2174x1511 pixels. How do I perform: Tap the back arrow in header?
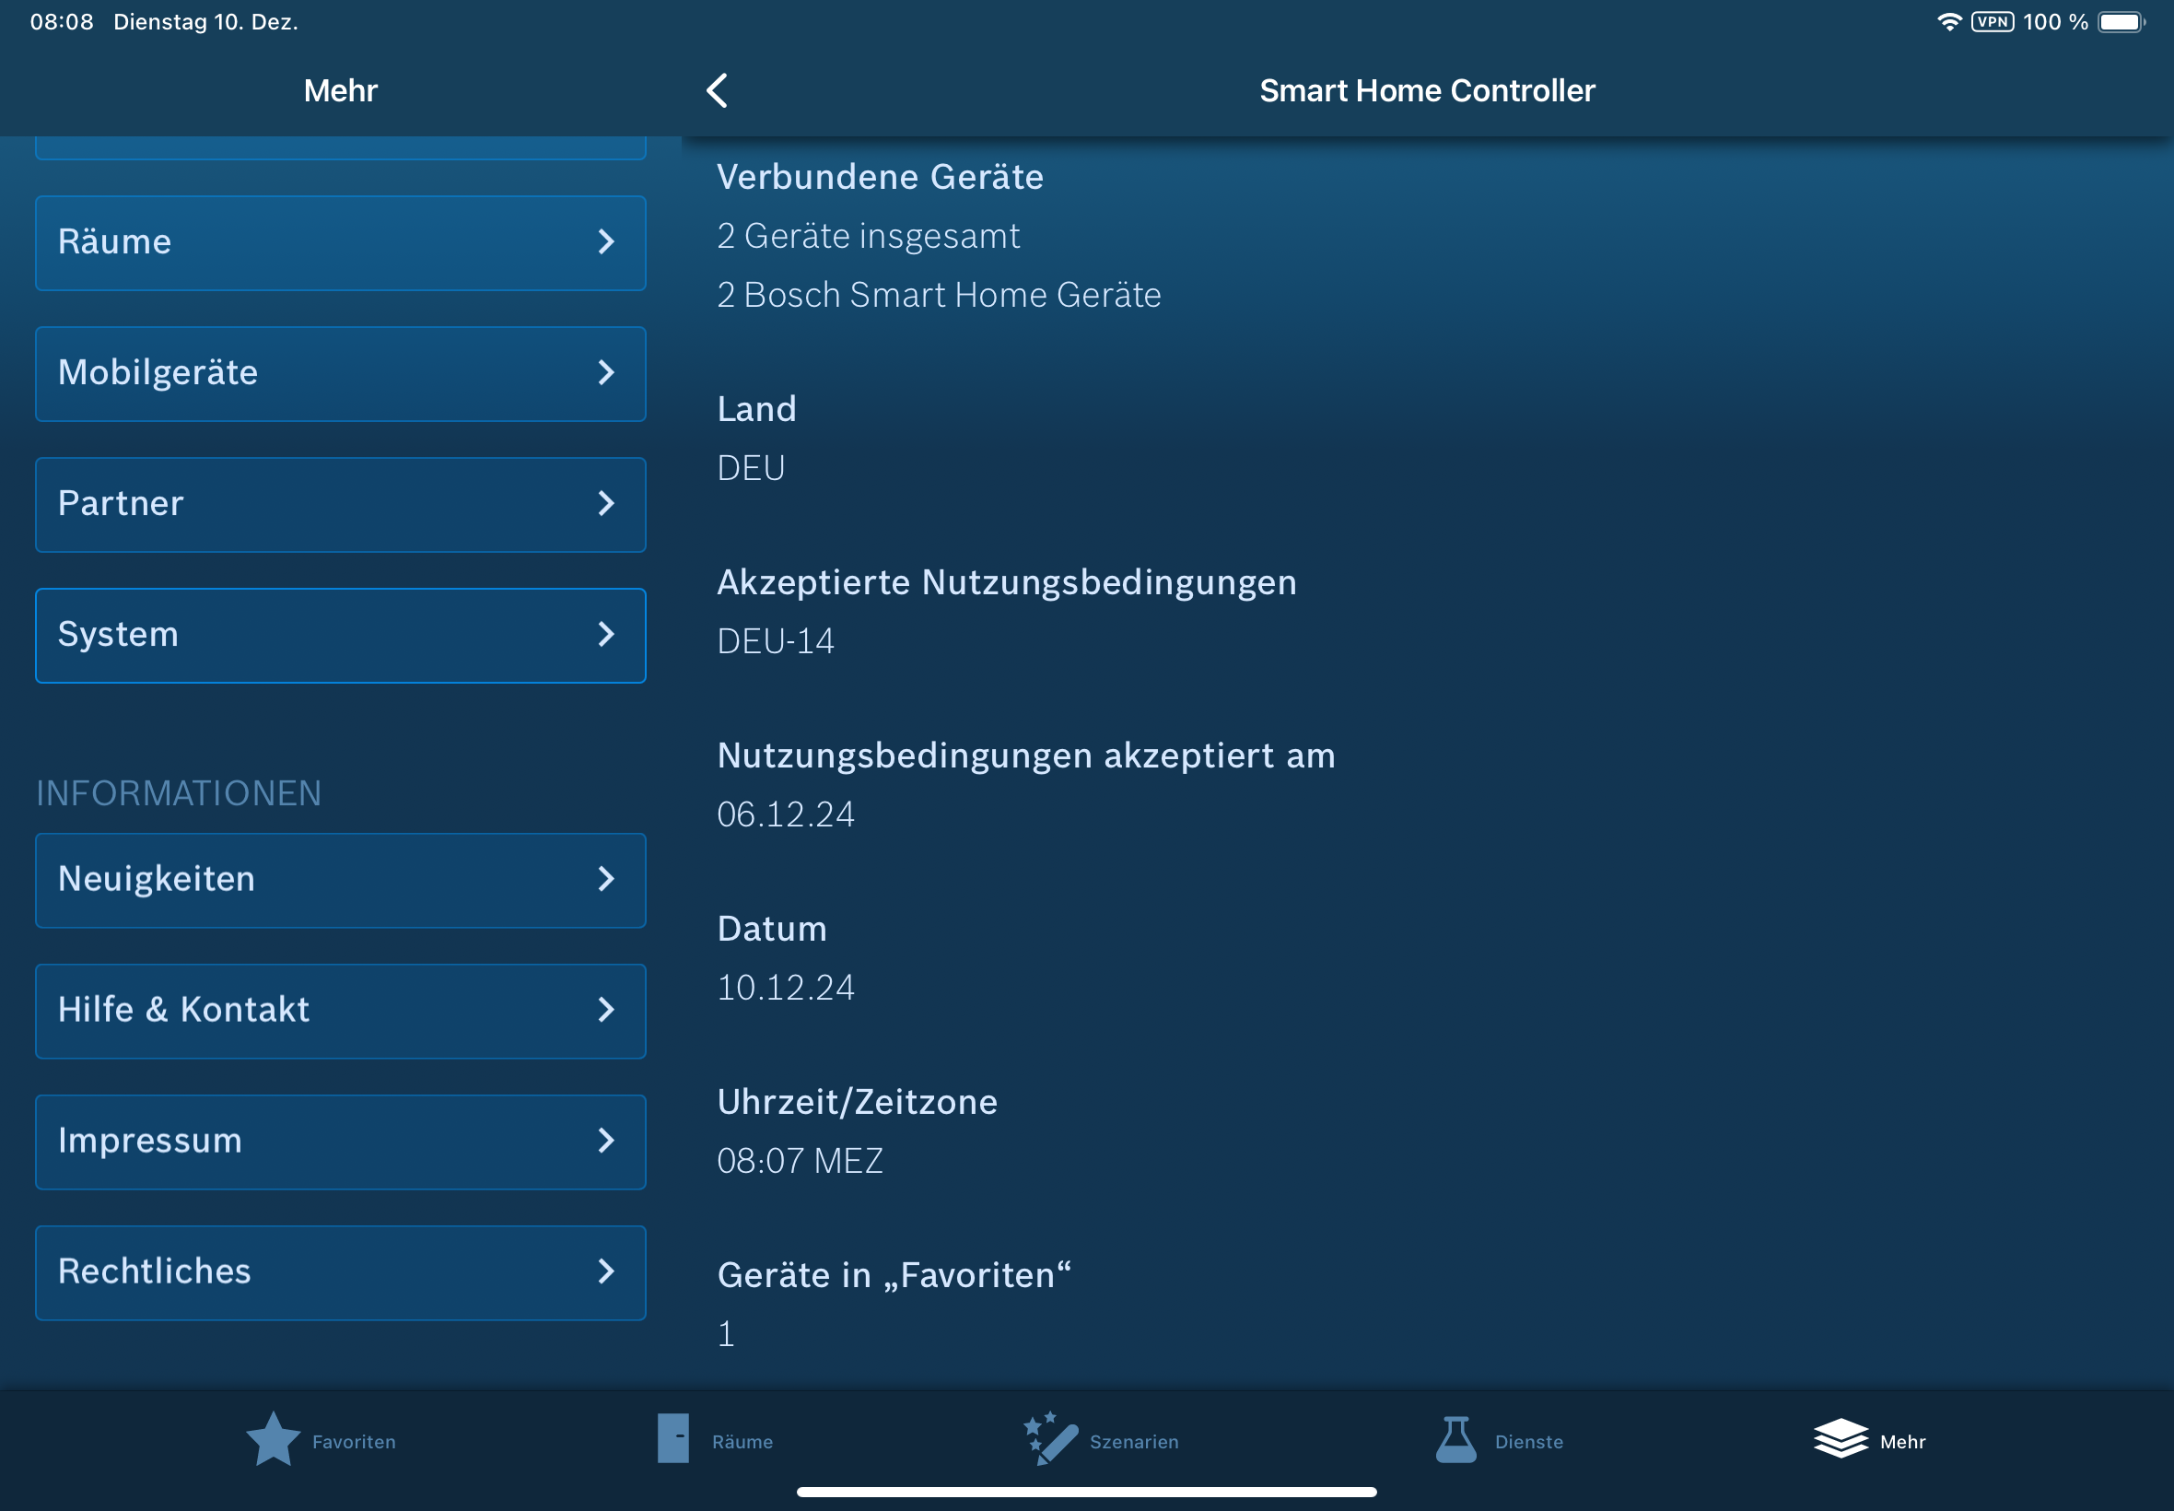point(717,91)
